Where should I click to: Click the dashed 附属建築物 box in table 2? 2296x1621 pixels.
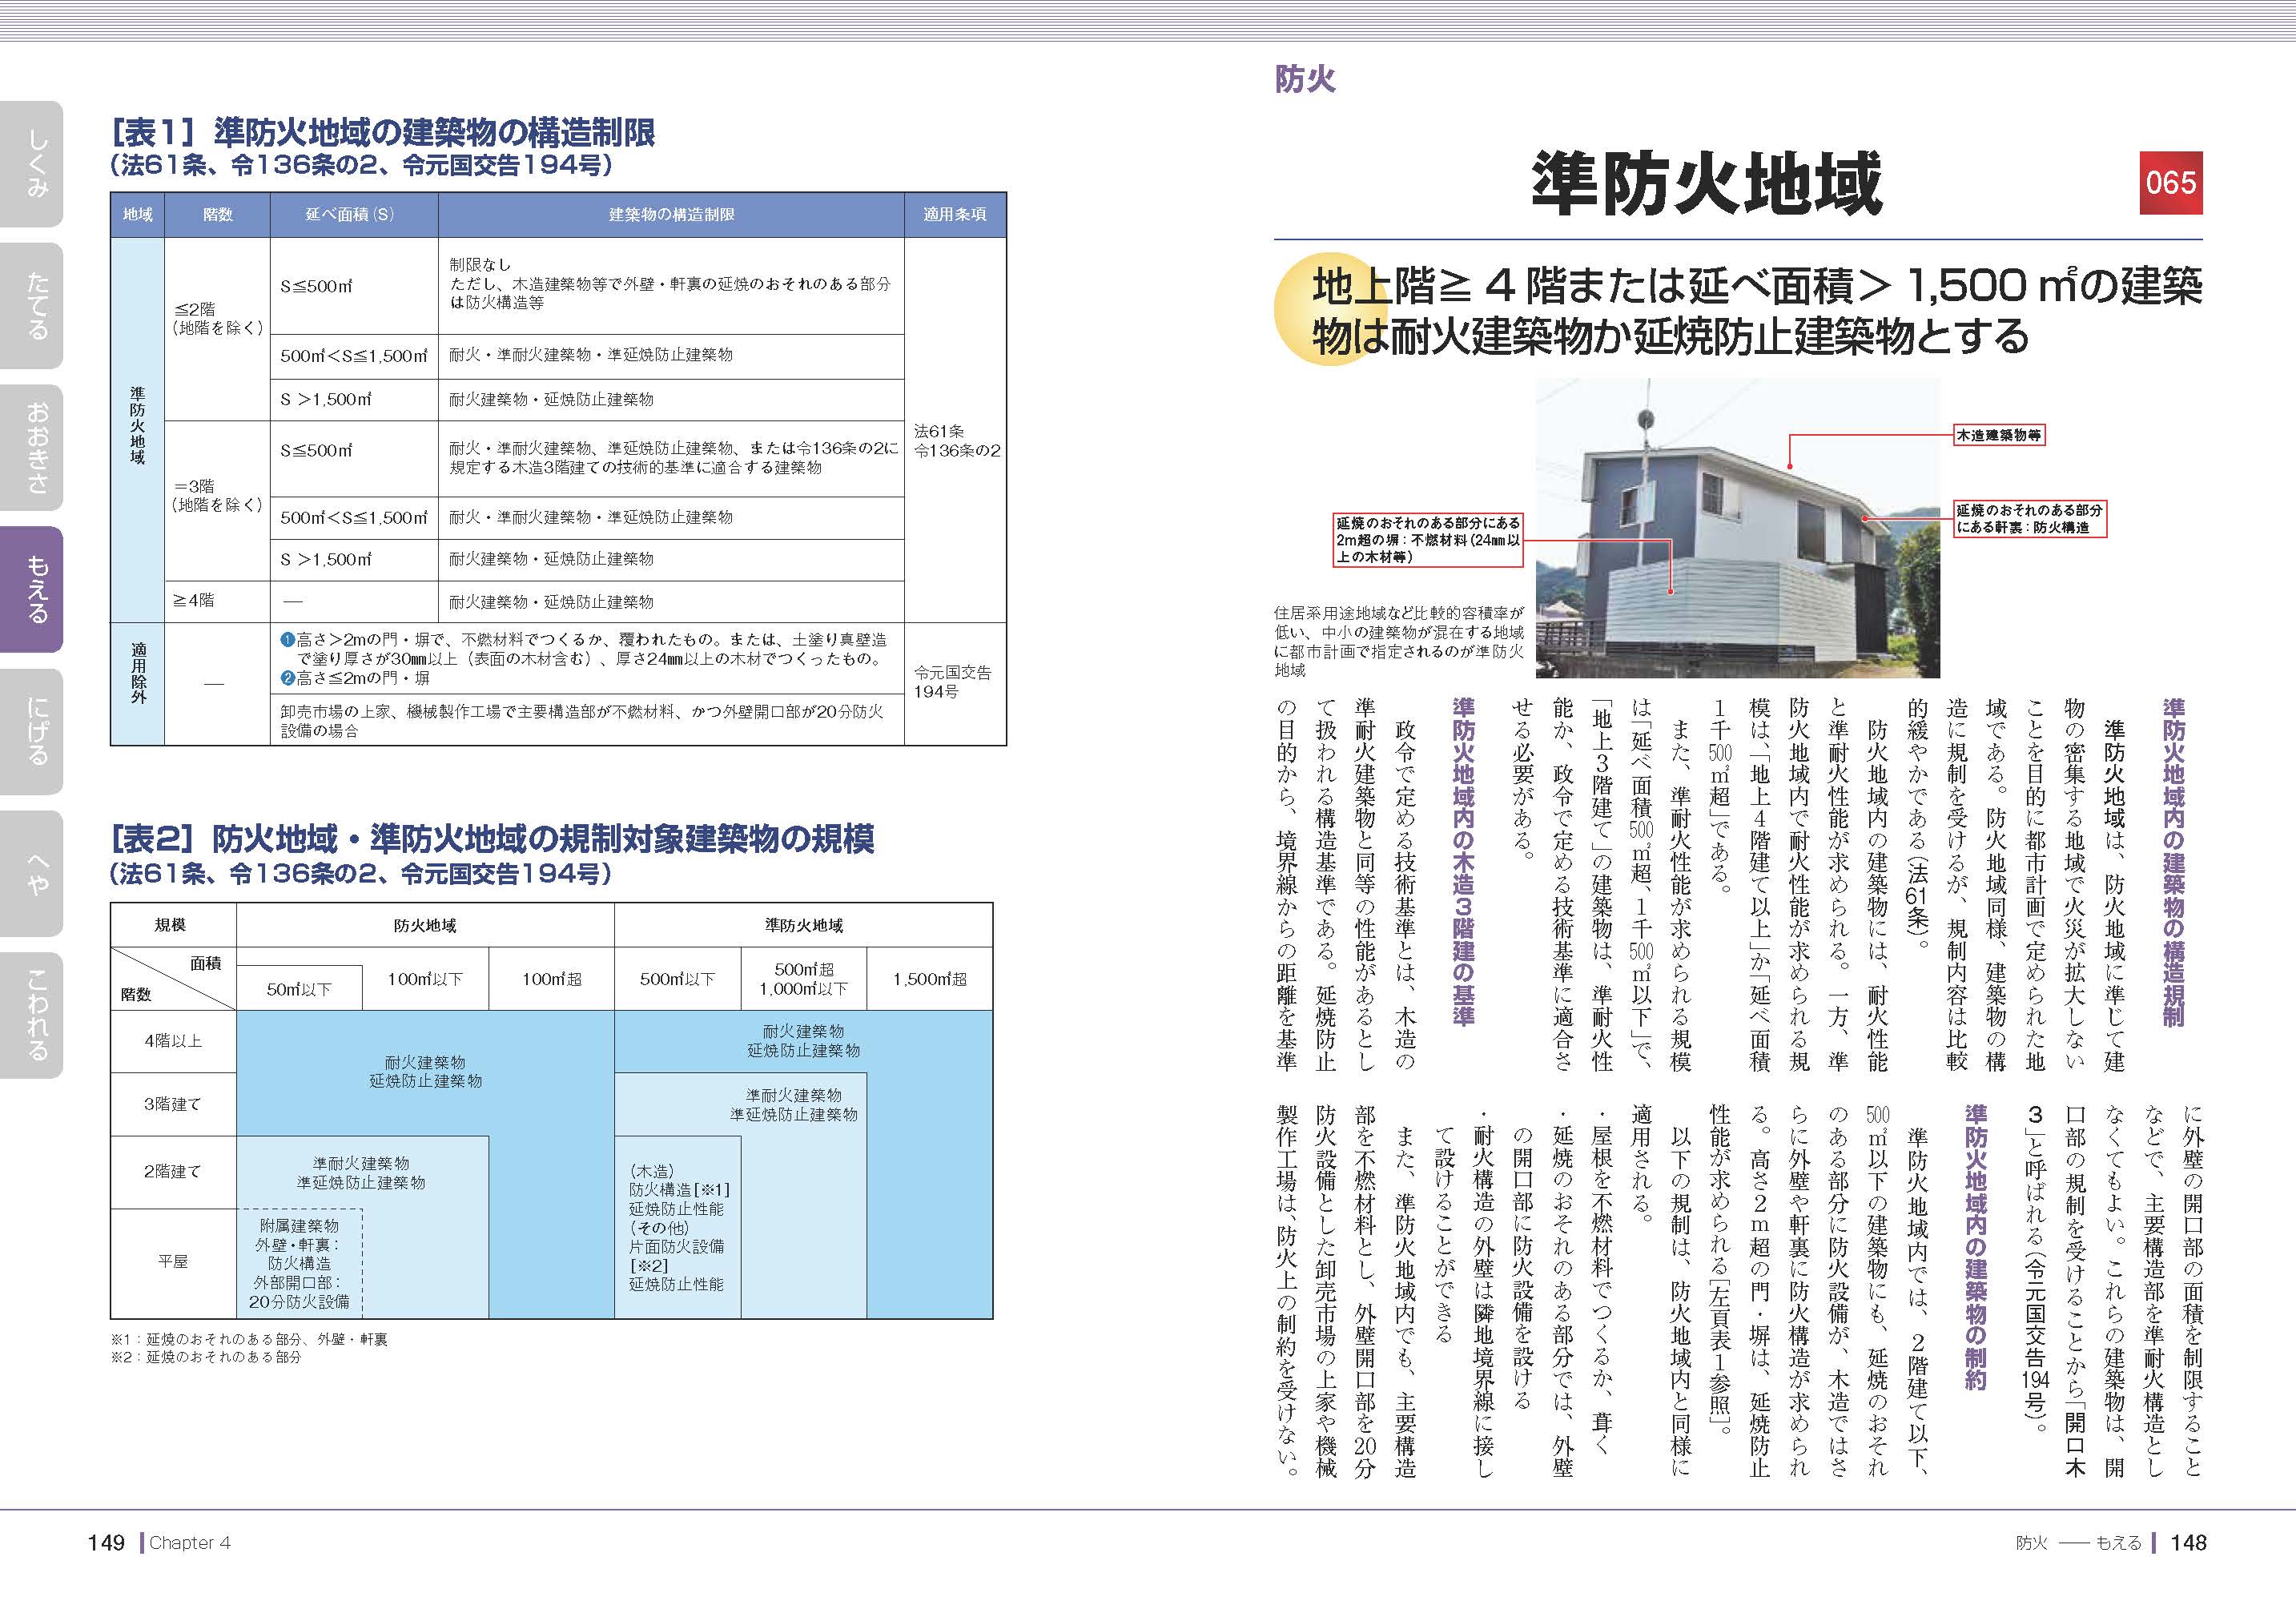click(299, 1263)
